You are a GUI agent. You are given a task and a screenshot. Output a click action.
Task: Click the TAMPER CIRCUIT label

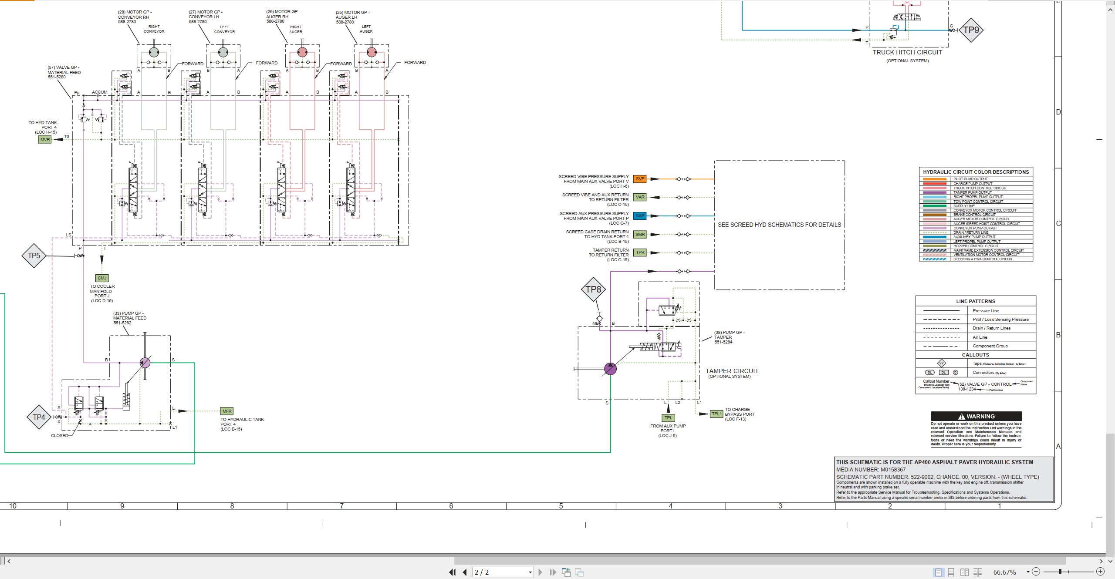point(732,371)
